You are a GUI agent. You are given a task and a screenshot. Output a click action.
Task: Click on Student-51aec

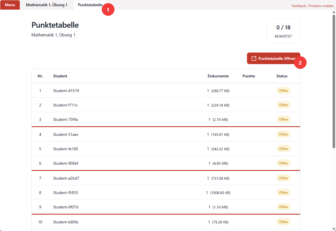(66, 134)
